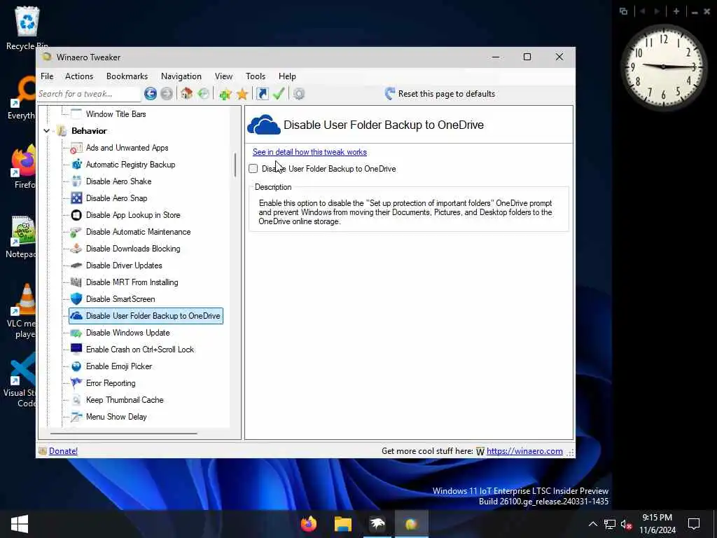Select Window Title Bars item

point(116,114)
